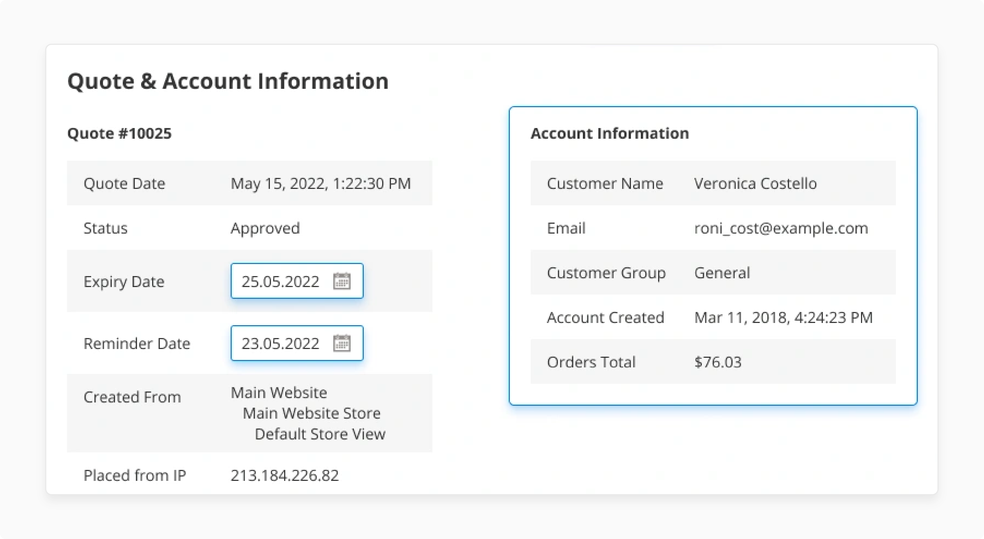Image resolution: width=984 pixels, height=539 pixels.
Task: Select the $76.03 orders total value
Action: (718, 362)
